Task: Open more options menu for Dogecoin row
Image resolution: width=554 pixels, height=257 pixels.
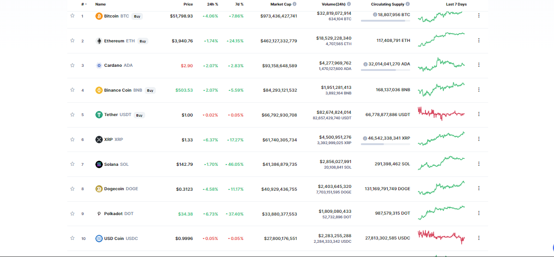Action: 479,188
